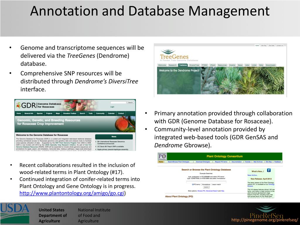This screenshot has height=225, width=300.
Task: Open Feedback tab on Plant Ontology site
Action: click(278, 162)
